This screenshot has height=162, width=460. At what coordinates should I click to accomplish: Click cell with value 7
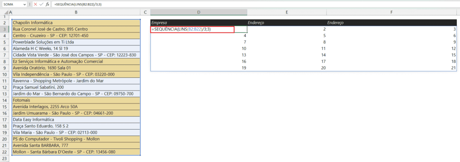coord(199,42)
